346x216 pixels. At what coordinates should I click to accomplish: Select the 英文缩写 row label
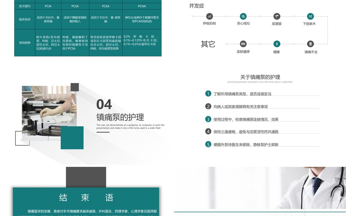[25, 6]
